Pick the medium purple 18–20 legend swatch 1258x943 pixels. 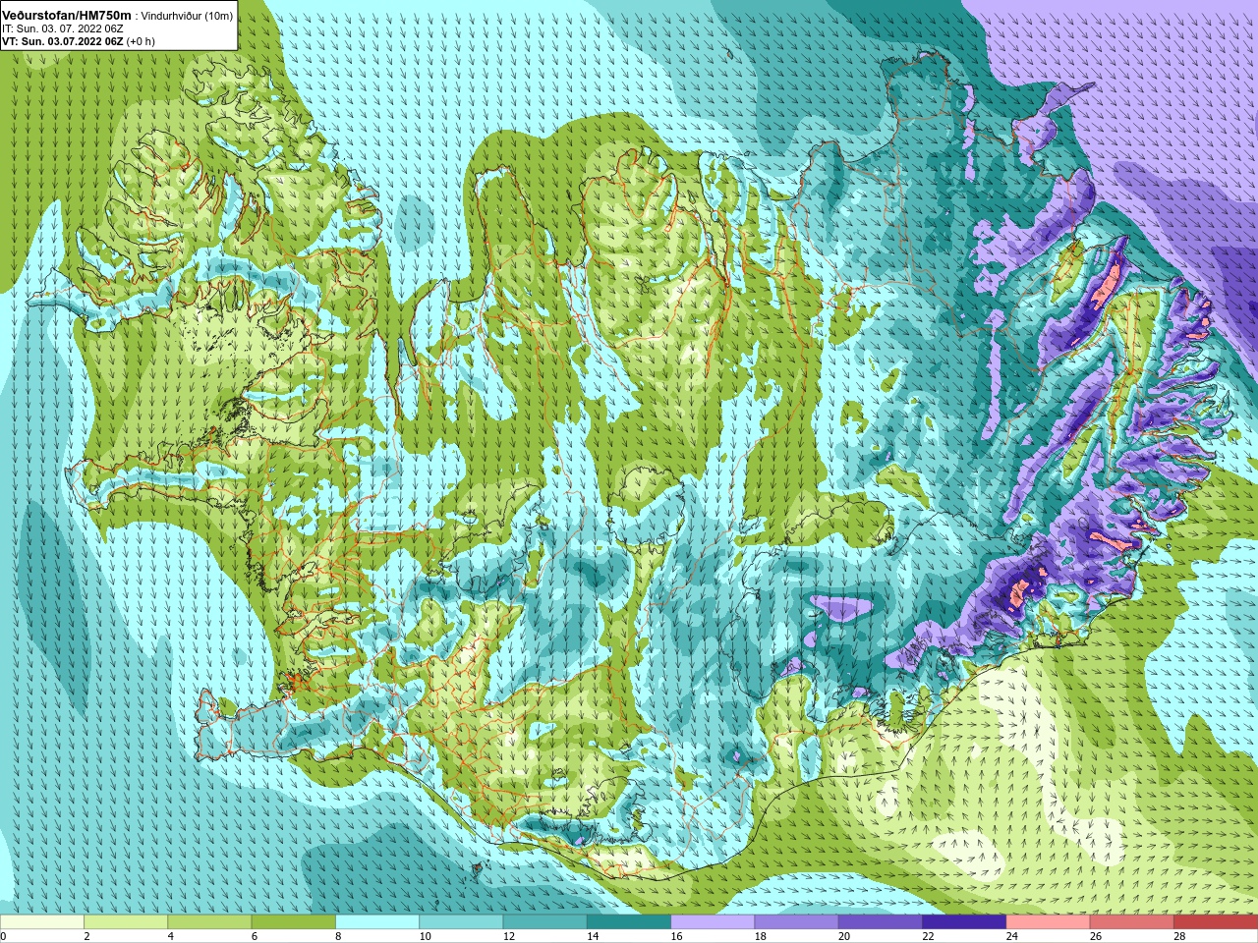(797, 922)
